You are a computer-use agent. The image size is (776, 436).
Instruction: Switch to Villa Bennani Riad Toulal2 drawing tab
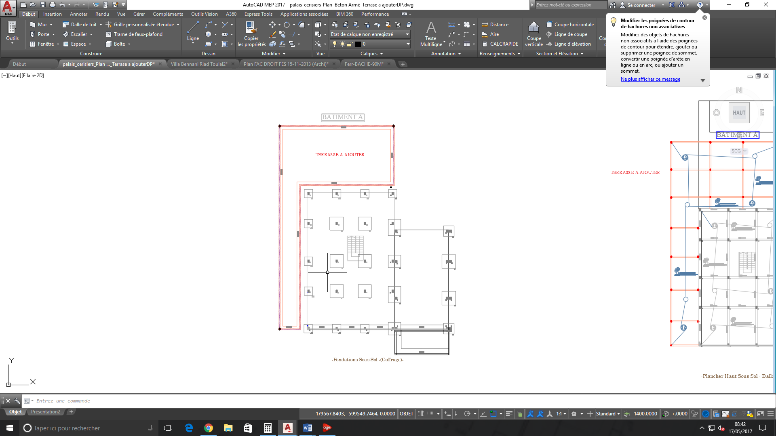click(x=199, y=64)
